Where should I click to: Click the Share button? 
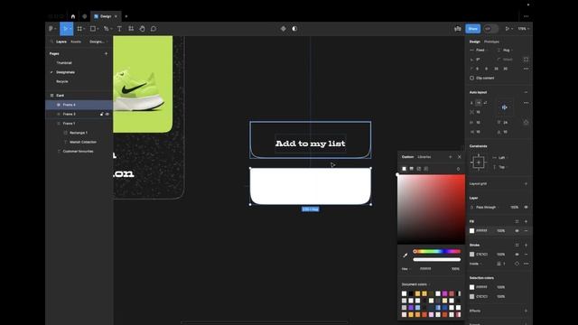[x=472, y=28]
